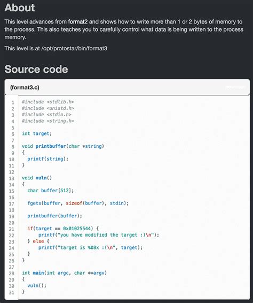The width and height of the screenshot is (253, 303).
Task: Click the void vuln() definition line
Action: 37,178
